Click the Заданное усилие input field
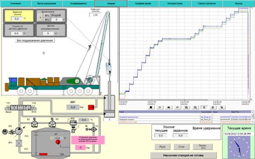The height and width of the screenshot is (159, 255). [x=17, y=19]
